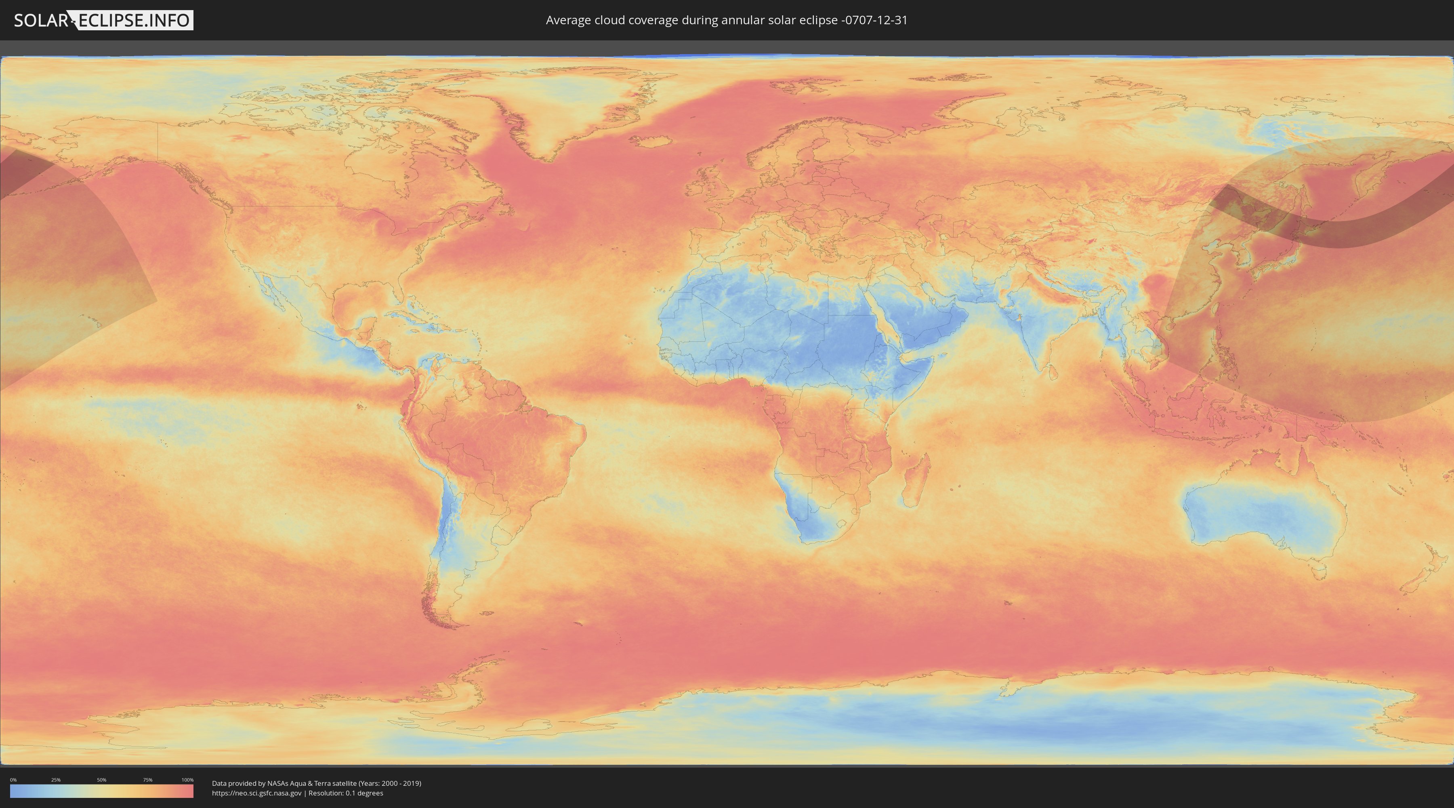Click the neo.sci.gsfc.nasa.gov URL text

tap(257, 793)
